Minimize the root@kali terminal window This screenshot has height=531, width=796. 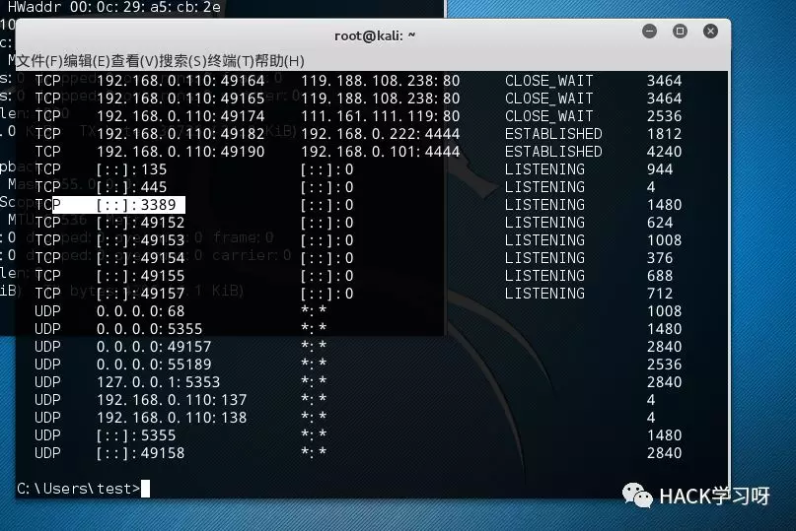pos(649,32)
